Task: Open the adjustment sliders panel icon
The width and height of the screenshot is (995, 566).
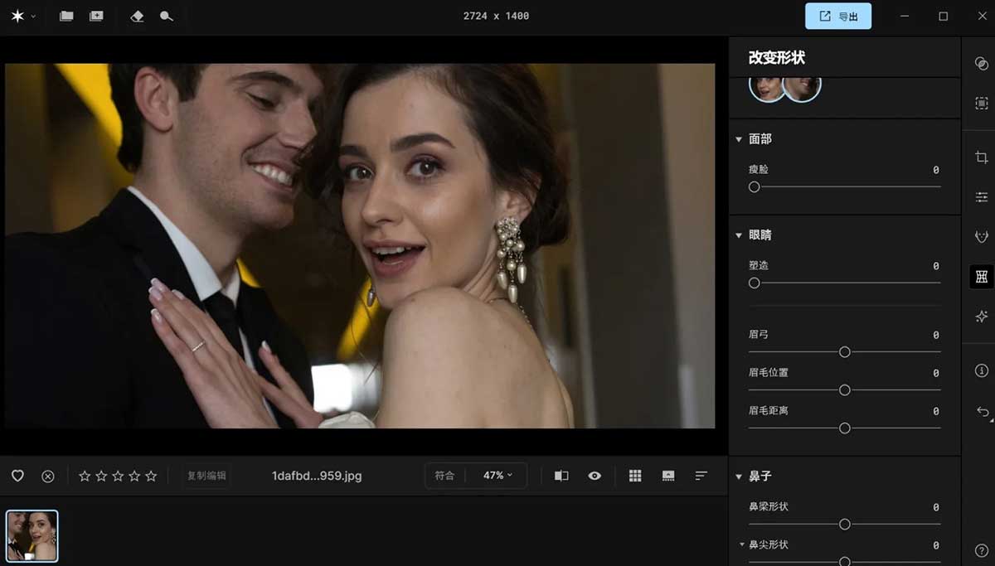Action: click(x=982, y=196)
